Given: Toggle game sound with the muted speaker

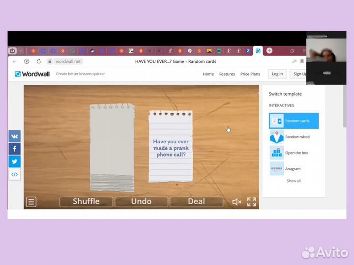Looking at the screenshot, I should coord(236,202).
